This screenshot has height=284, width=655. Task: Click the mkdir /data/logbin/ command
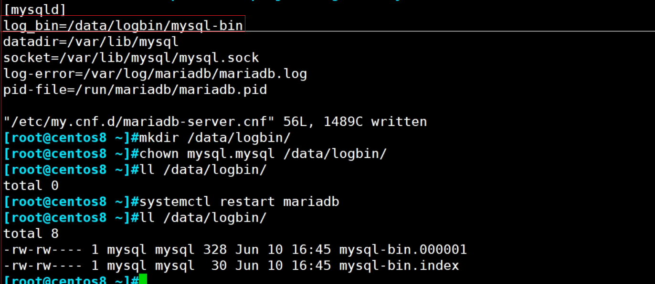click(x=214, y=138)
